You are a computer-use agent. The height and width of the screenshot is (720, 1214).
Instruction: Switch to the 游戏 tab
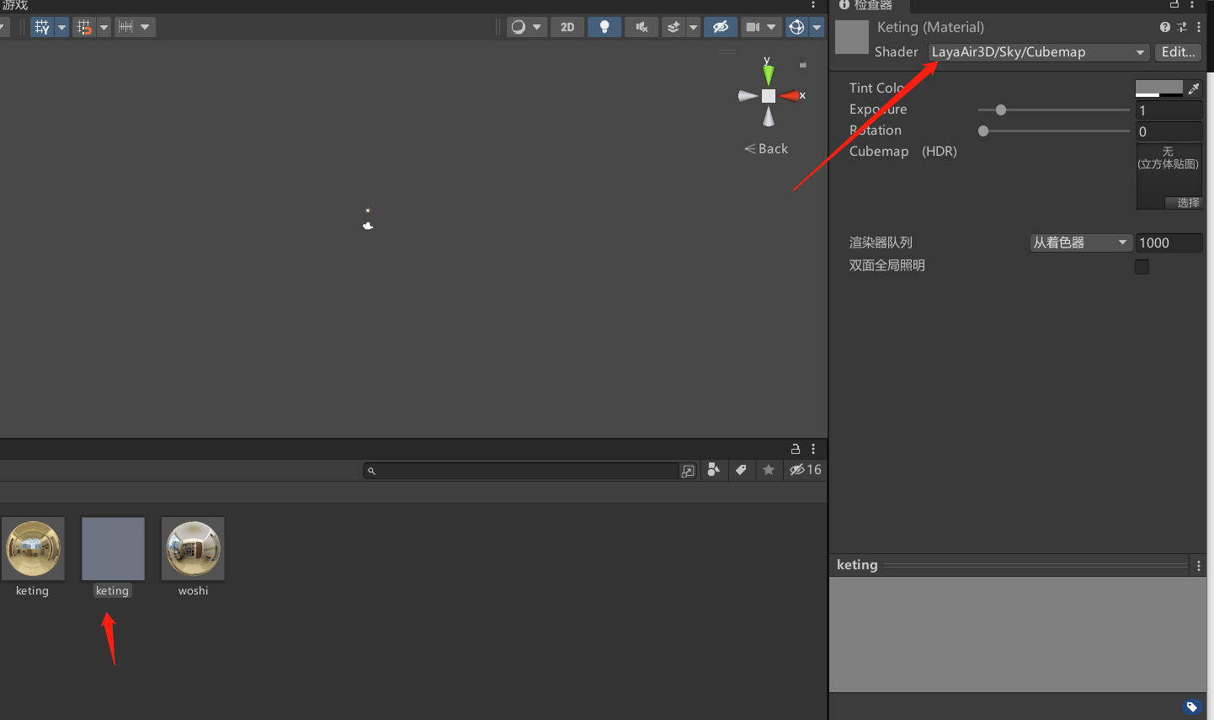tap(13, 6)
